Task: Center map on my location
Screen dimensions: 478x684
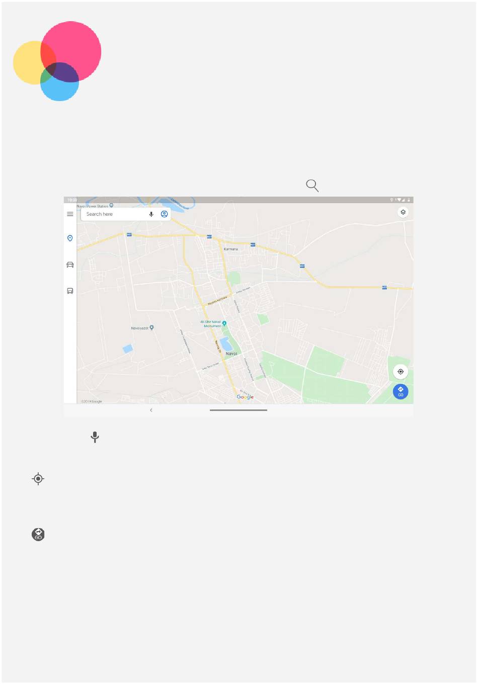Action: 401,372
